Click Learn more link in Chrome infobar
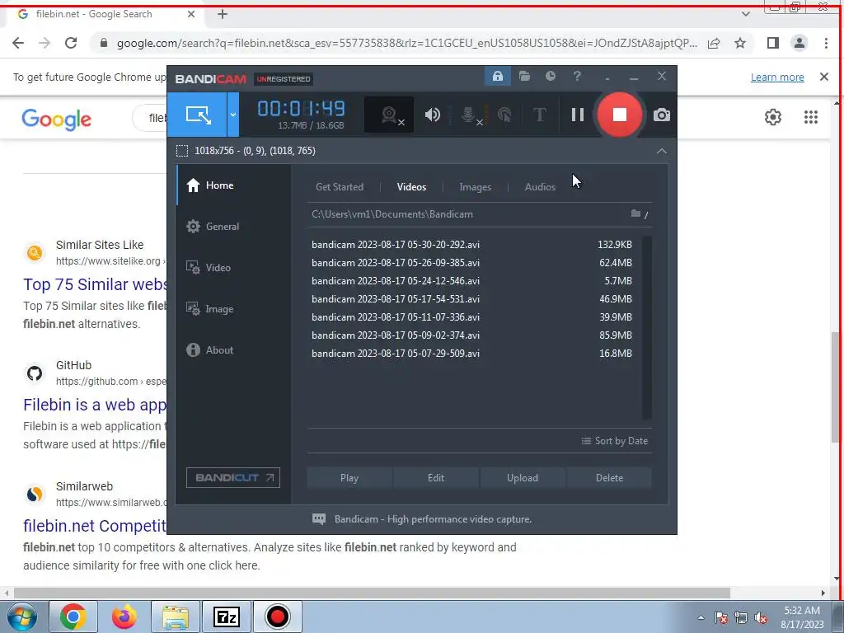 [777, 77]
